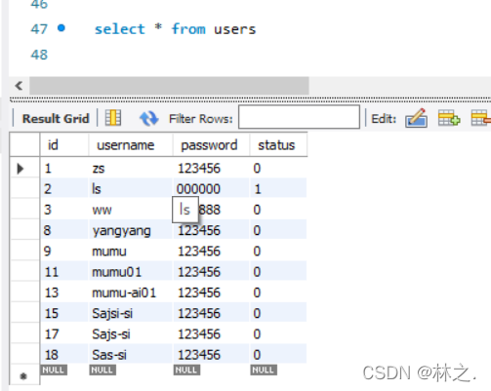Click the 'select' keyword on line 47
Image resolution: width=491 pixels, height=391 pixels.
119,29
